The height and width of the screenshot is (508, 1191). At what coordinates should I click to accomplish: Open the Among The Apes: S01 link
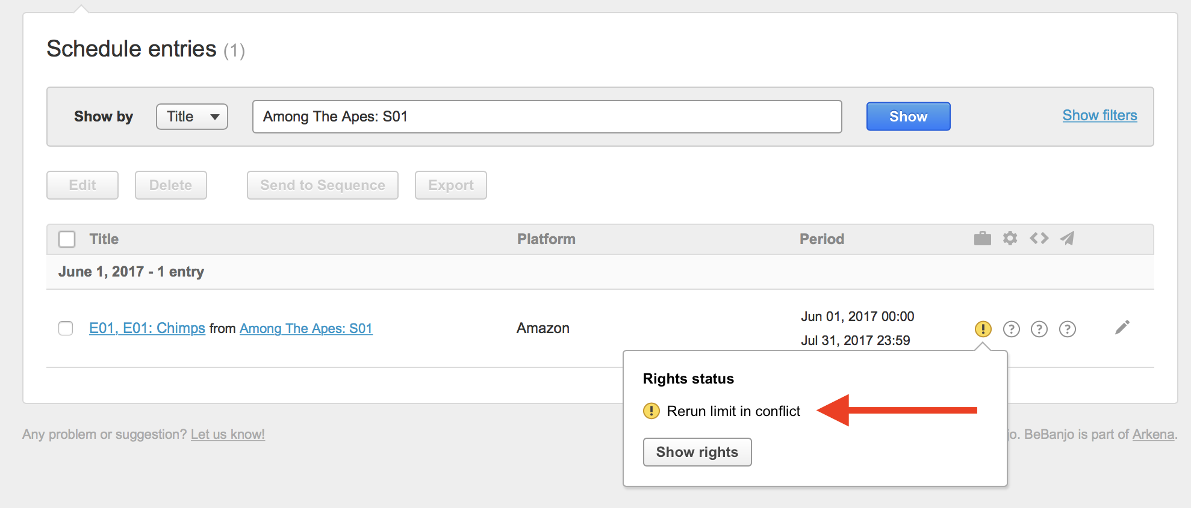pos(306,328)
